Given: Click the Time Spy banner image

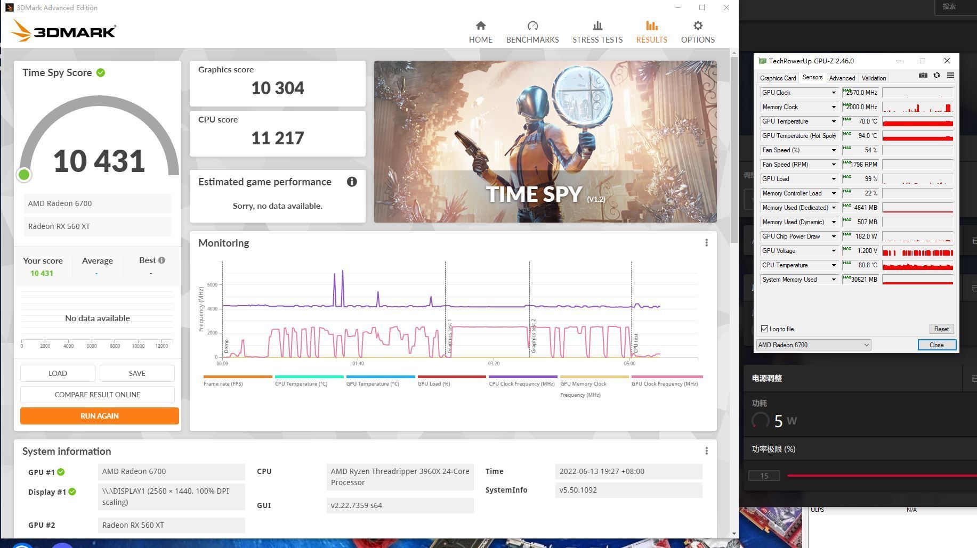Looking at the screenshot, I should click(545, 141).
